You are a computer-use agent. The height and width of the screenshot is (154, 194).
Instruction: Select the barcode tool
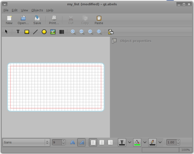(62, 32)
